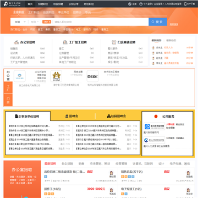Click the 3000-5000元 salary text
198x198 pixels.
[x=96, y=189]
